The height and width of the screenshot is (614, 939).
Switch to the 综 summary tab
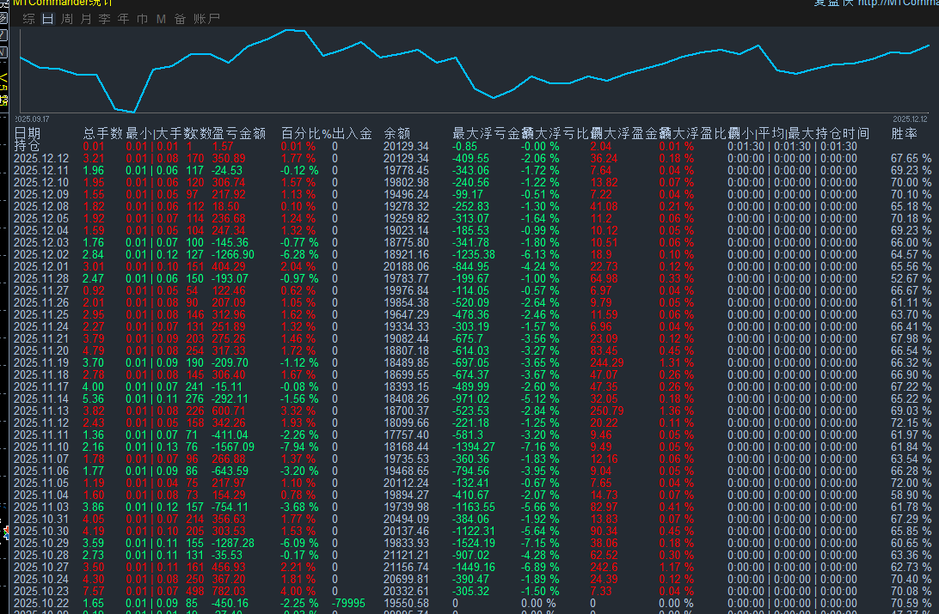[x=28, y=19]
